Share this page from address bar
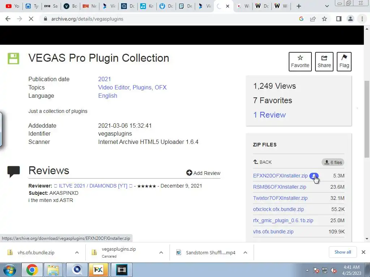The height and width of the screenshot is (277, 370). click(313, 19)
